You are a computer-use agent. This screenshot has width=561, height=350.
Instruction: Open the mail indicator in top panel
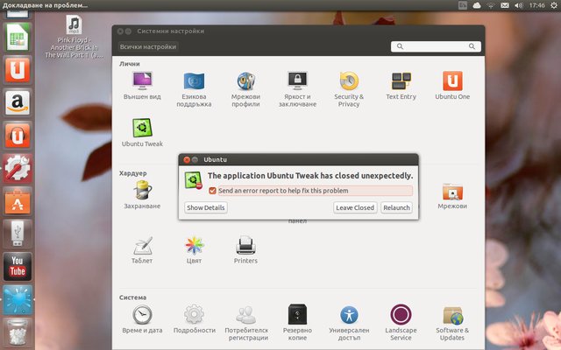505,5
